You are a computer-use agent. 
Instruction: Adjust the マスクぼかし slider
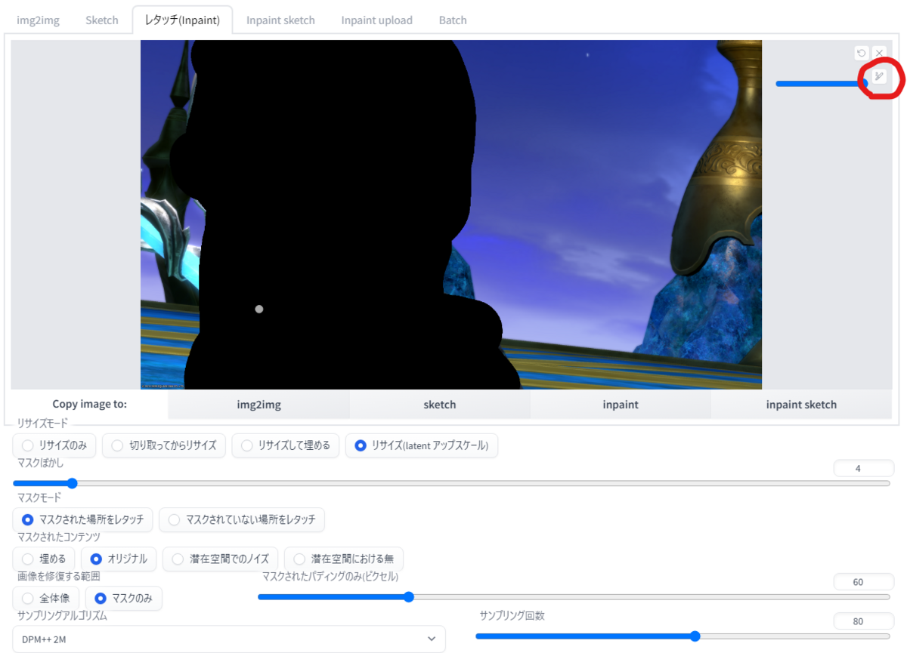click(x=451, y=483)
